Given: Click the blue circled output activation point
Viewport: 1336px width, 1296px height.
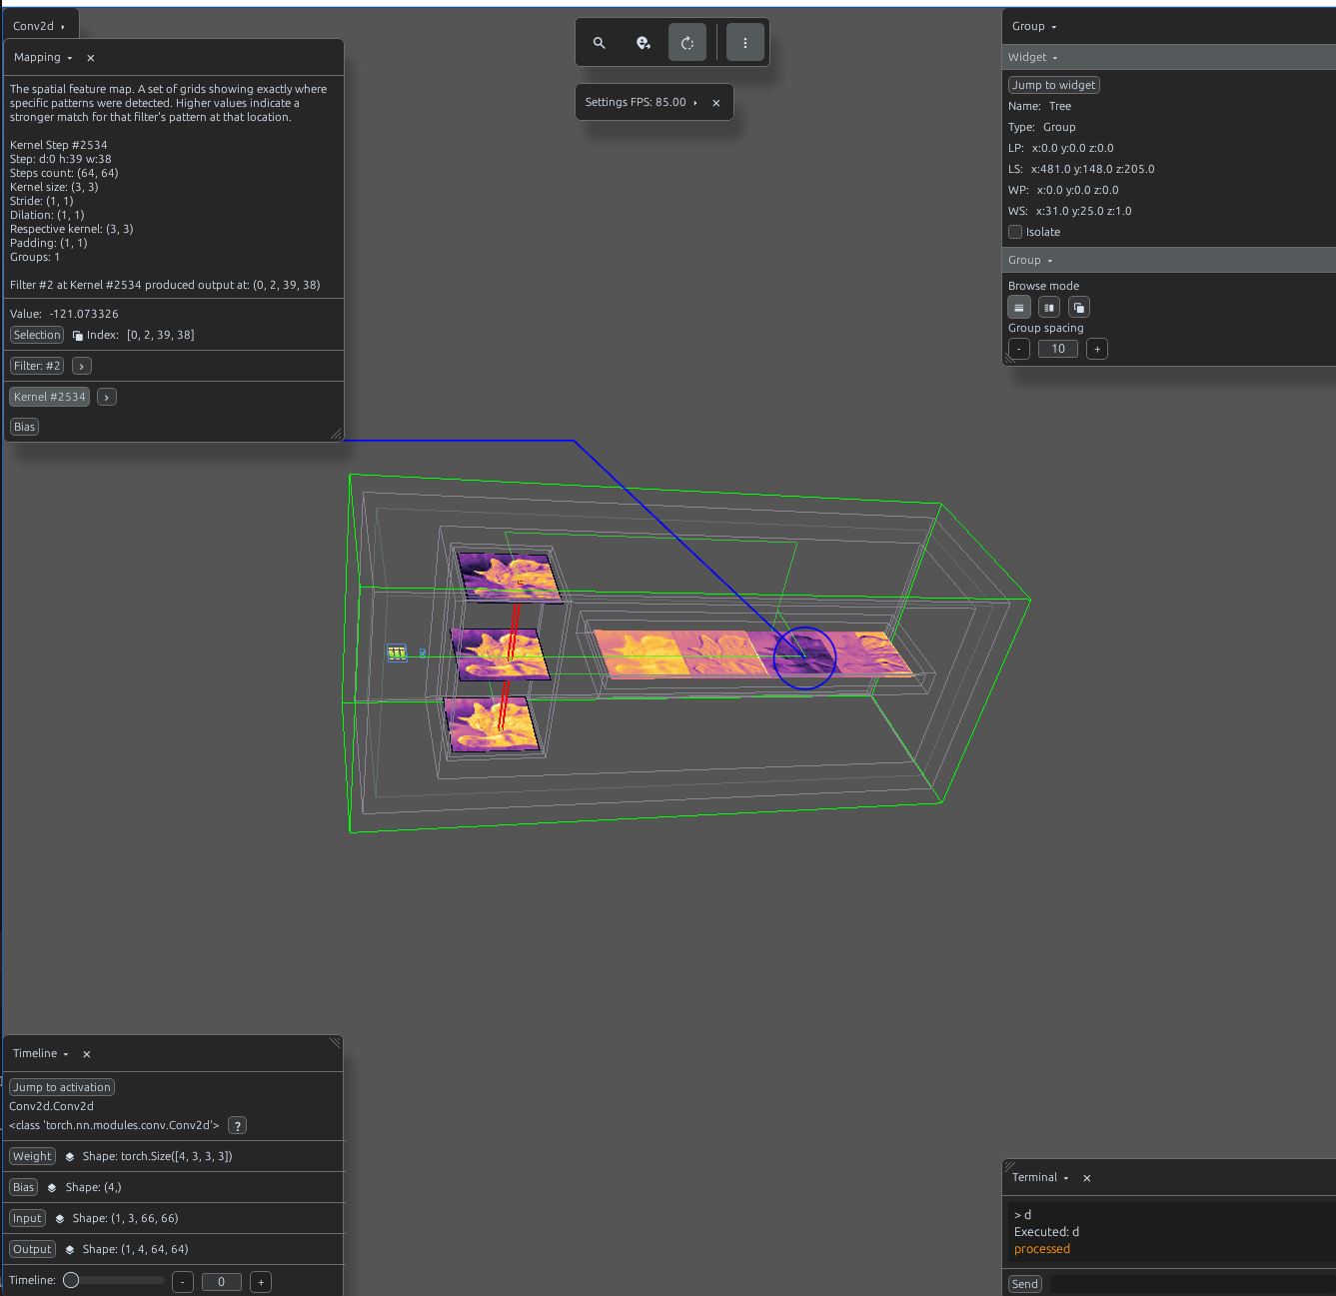Looking at the screenshot, I should click(804, 657).
